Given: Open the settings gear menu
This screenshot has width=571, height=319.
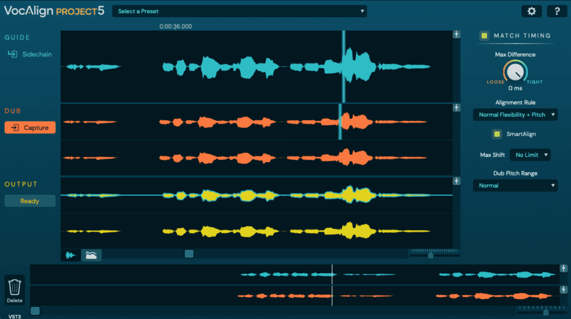Looking at the screenshot, I should coord(531,11).
